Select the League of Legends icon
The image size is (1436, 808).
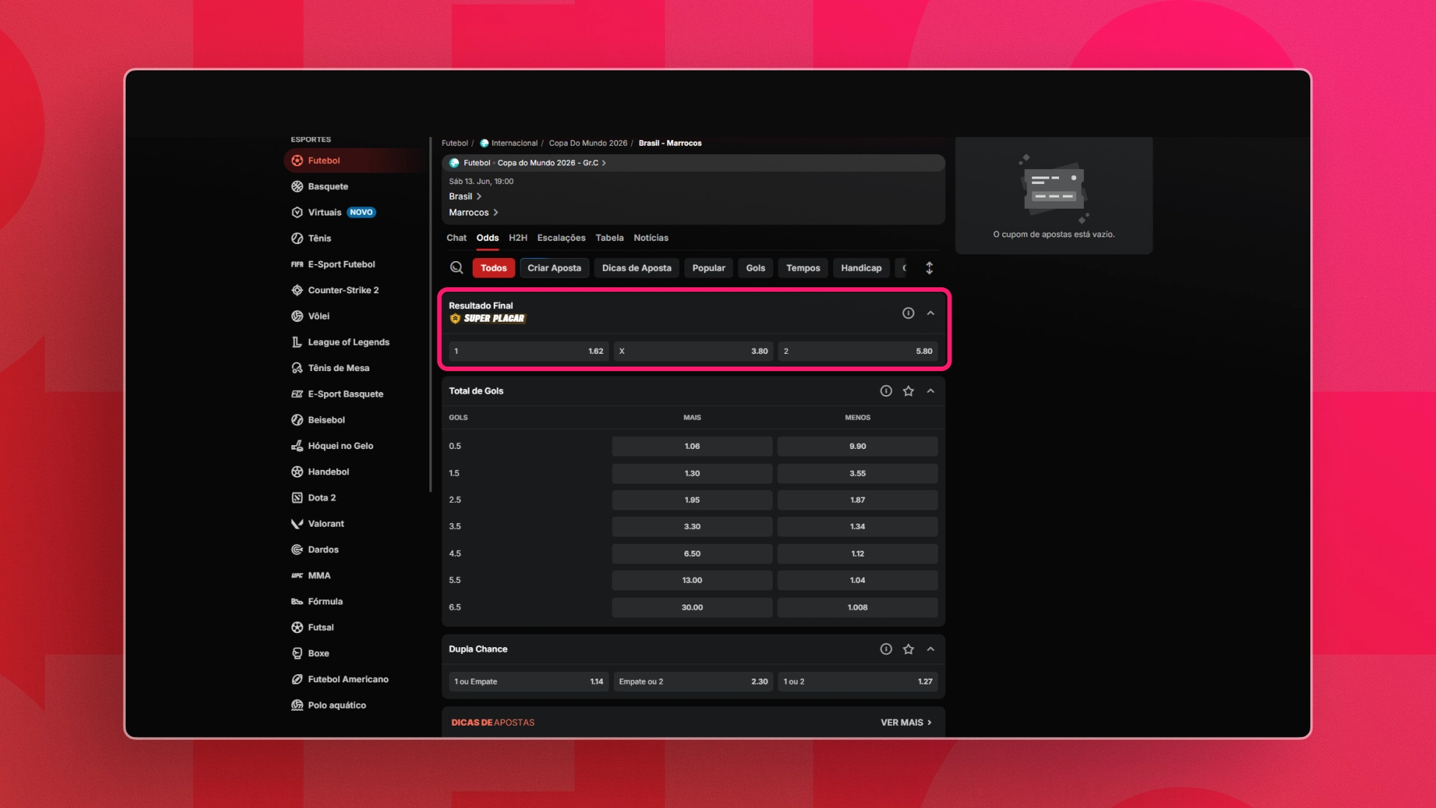(x=297, y=343)
